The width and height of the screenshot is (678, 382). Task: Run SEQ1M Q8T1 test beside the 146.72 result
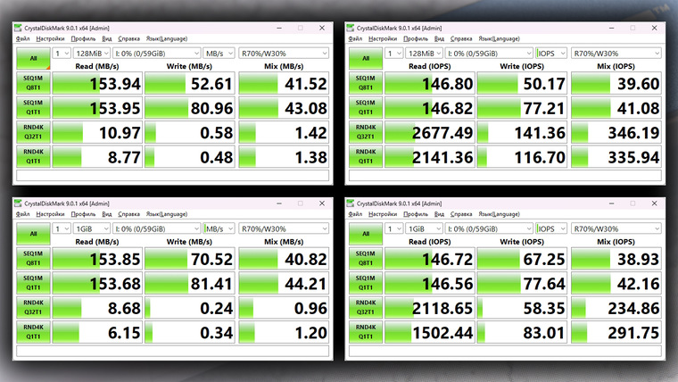tap(366, 259)
